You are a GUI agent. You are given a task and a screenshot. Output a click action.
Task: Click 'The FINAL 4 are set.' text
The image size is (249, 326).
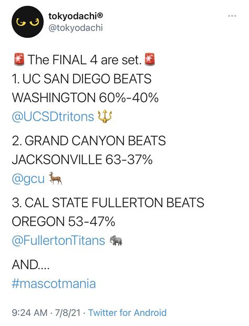(85, 60)
